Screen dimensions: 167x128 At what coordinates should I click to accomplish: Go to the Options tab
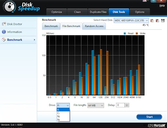[140, 12]
